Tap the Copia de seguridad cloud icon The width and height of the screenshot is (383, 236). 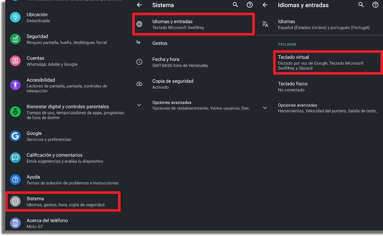(139, 84)
